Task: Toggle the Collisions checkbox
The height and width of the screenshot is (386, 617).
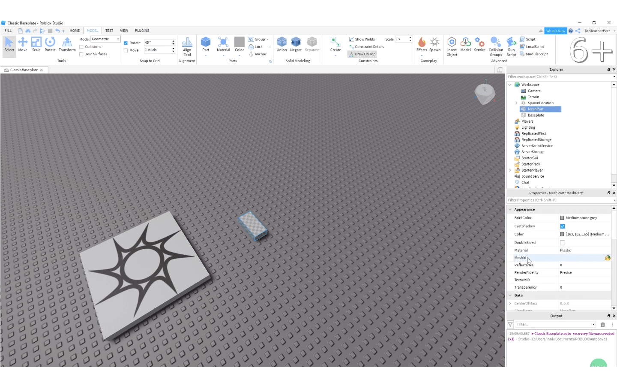Action: click(x=81, y=47)
